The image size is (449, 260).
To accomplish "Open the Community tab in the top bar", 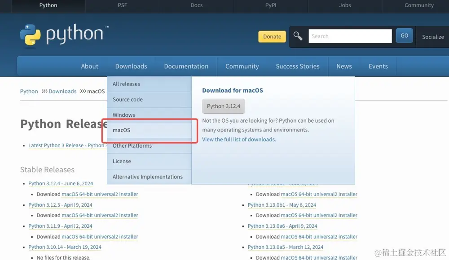I will (419, 5).
